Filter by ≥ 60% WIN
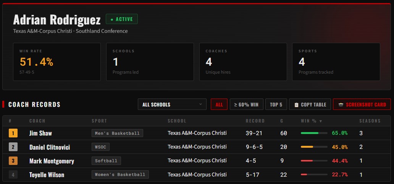Image resolution: width=394 pixels, height=184 pixels. point(247,104)
